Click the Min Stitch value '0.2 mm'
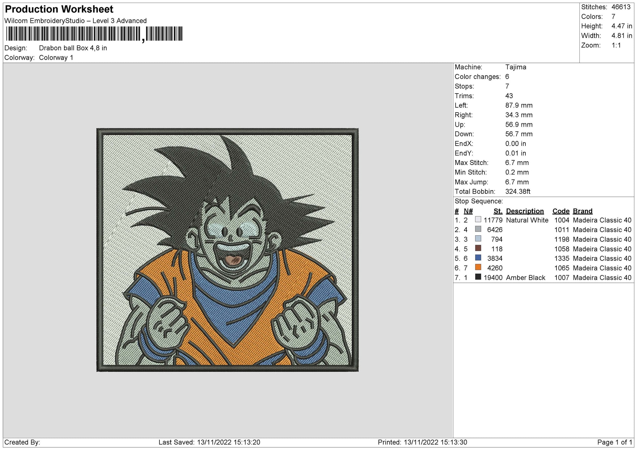The height and width of the screenshot is (450, 637). pos(517,172)
